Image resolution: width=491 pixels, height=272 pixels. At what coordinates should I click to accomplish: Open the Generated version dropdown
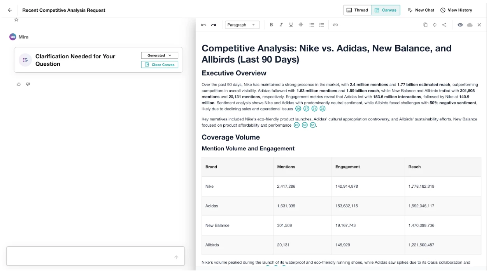pos(160,56)
